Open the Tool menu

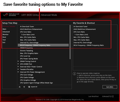pos(4,40)
